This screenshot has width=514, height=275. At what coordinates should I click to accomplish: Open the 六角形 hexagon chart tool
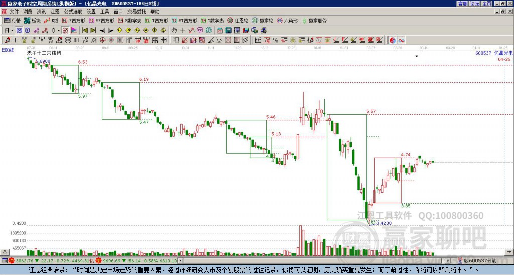point(287,20)
